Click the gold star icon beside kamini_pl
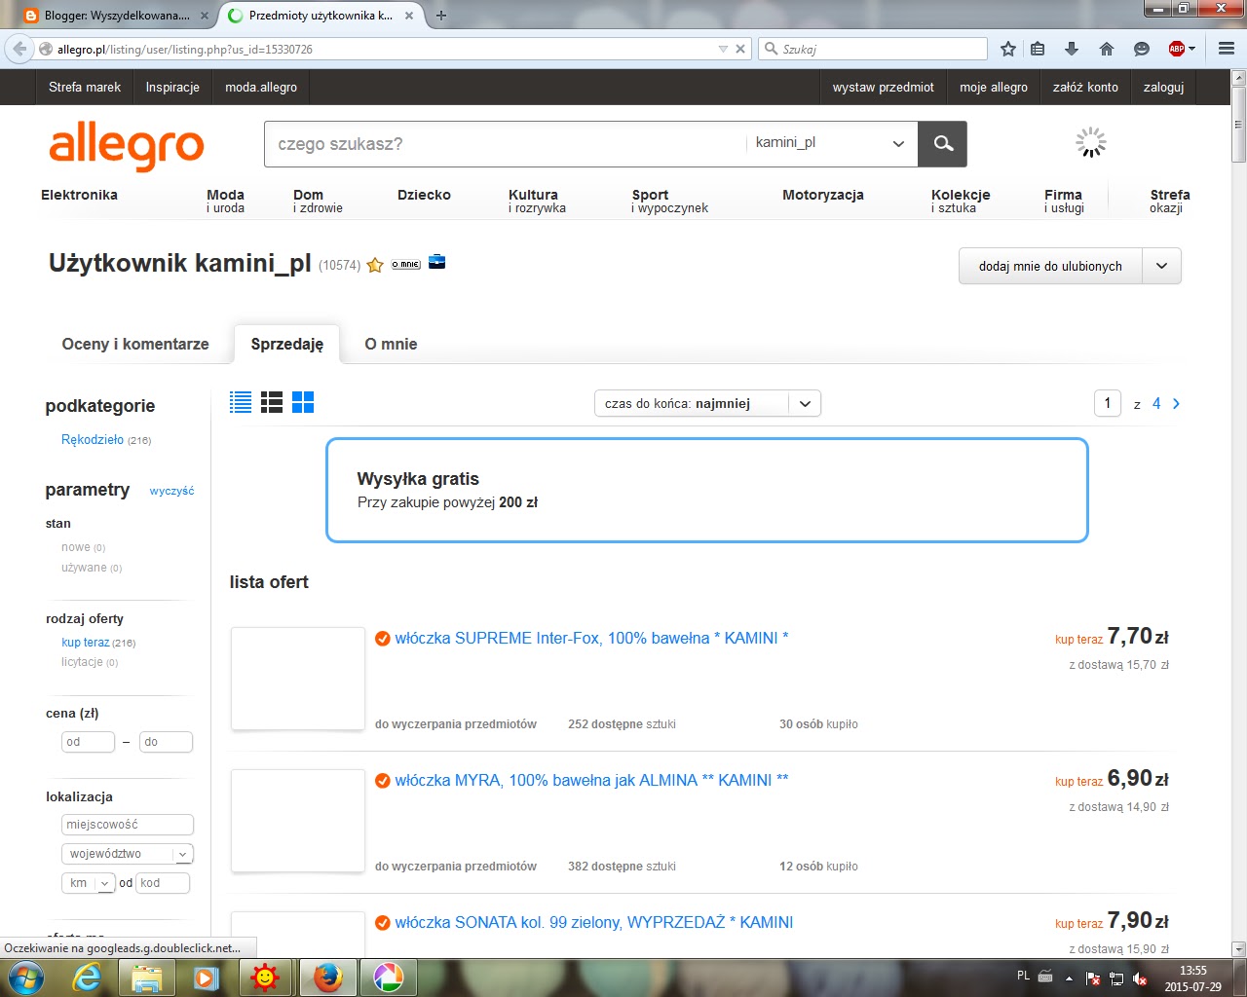 (x=375, y=265)
